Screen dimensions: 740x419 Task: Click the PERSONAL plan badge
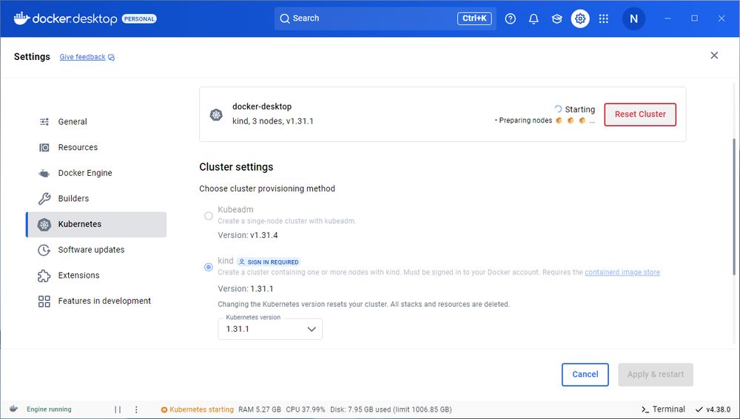tap(139, 19)
